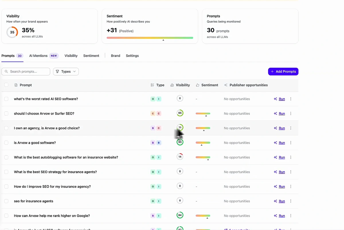Click the Publisher opportunities column header
The width and height of the screenshot is (344, 230).
[246, 85]
